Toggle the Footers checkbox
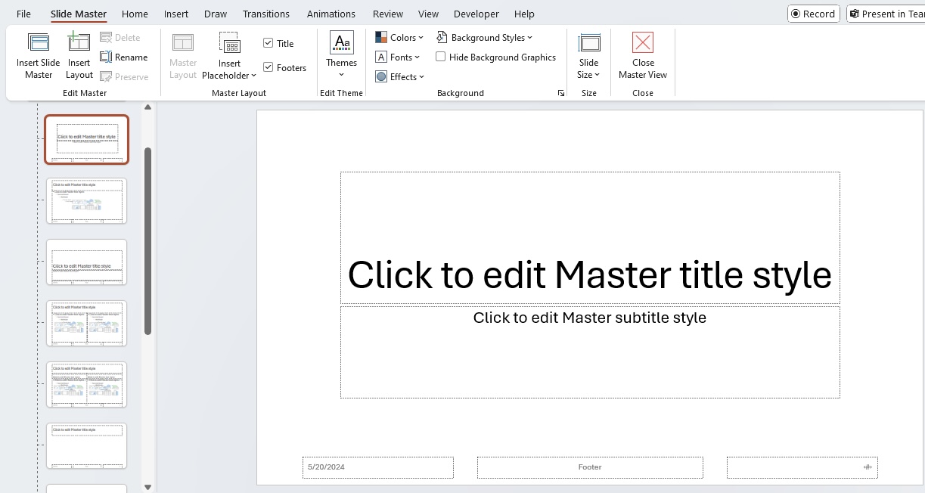The image size is (925, 493). pos(268,67)
